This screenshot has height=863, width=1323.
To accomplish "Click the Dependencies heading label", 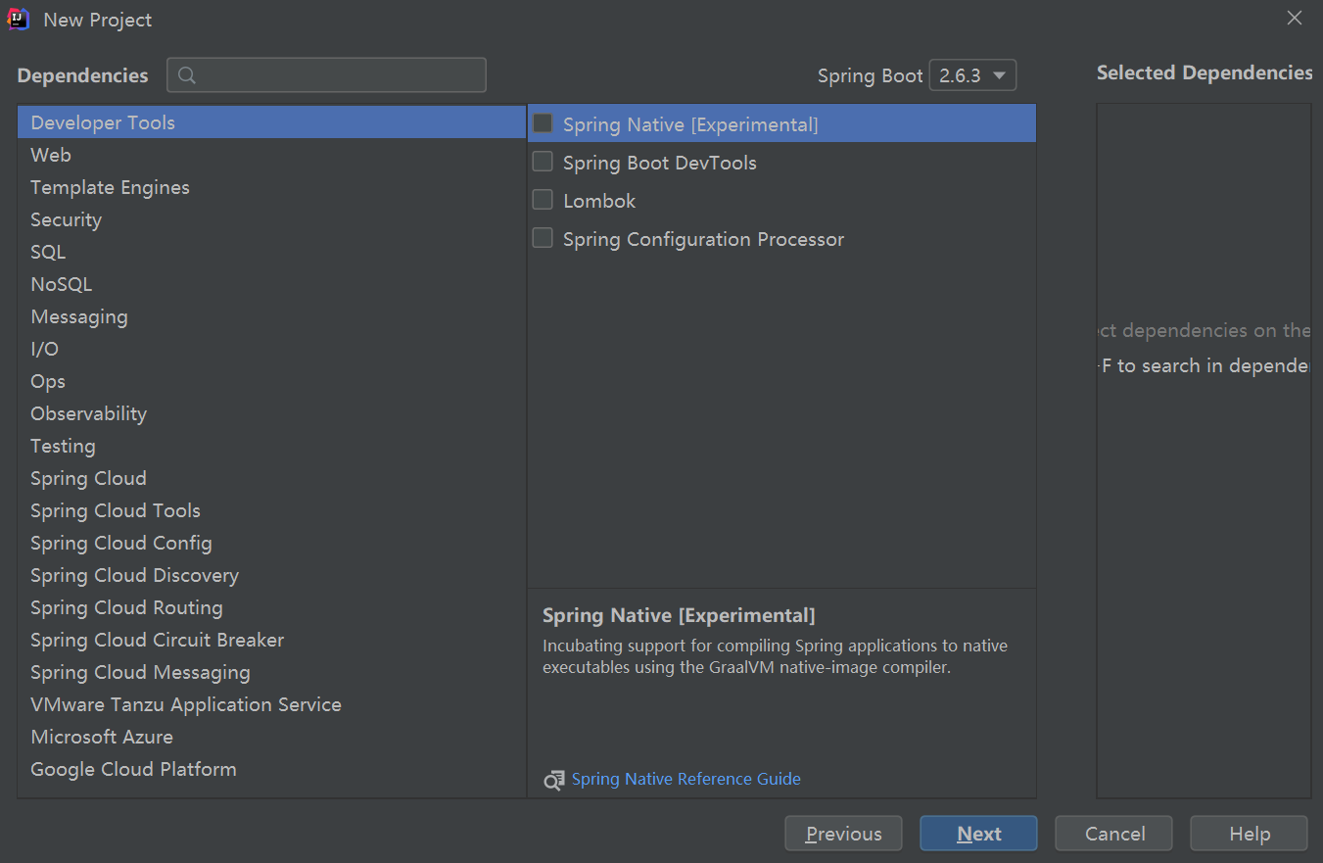I will (83, 75).
